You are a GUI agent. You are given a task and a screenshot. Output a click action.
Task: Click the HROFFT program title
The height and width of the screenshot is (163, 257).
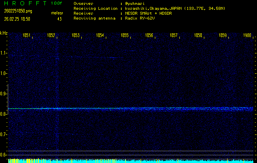click(25, 3)
